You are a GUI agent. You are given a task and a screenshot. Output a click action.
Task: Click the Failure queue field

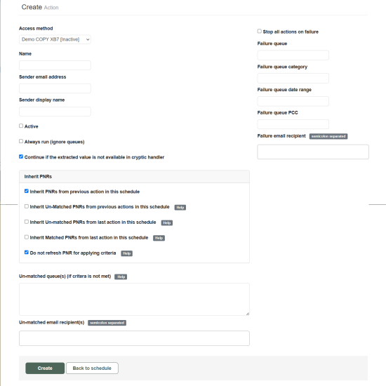tap(293, 55)
